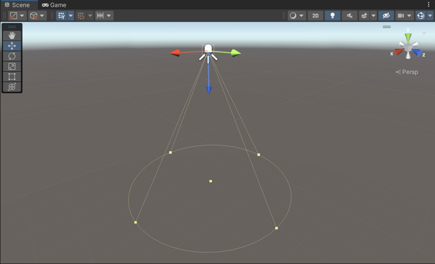Select the Rect tool
435x264 pixels.
(12, 77)
